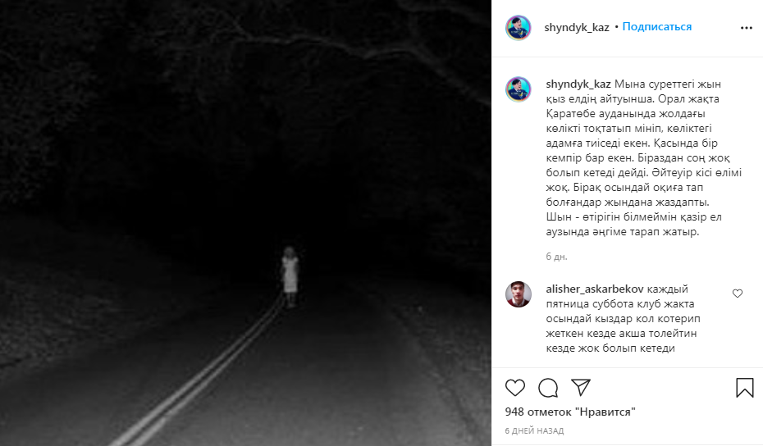Open the three-dot more options menu
Screen dimensions: 763x446
click(x=747, y=28)
